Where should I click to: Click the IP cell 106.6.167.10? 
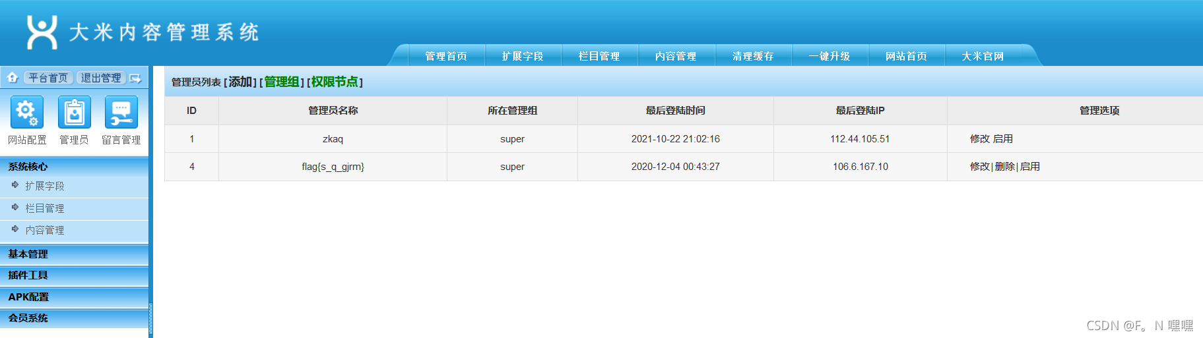pos(861,167)
